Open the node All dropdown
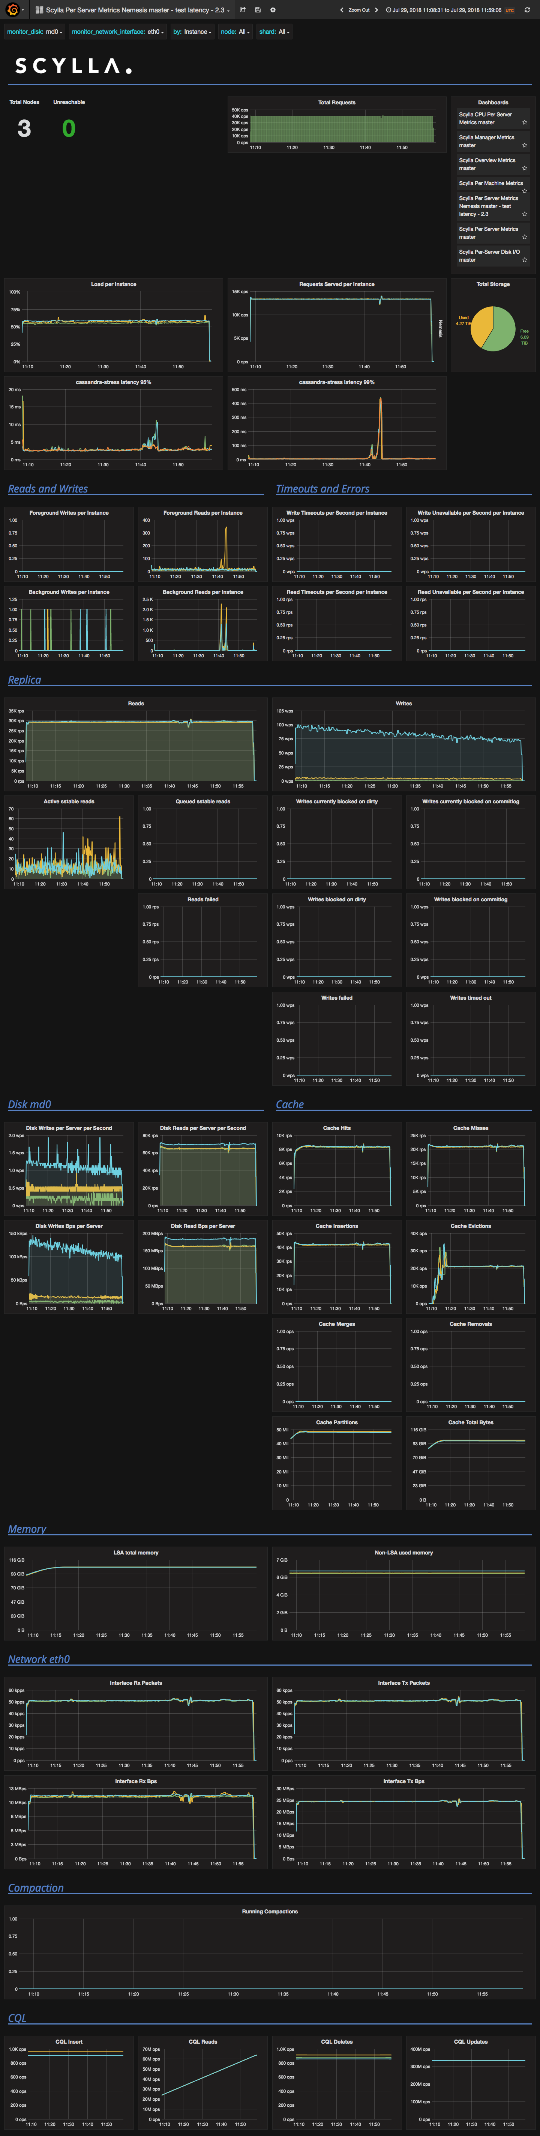 [x=243, y=32]
